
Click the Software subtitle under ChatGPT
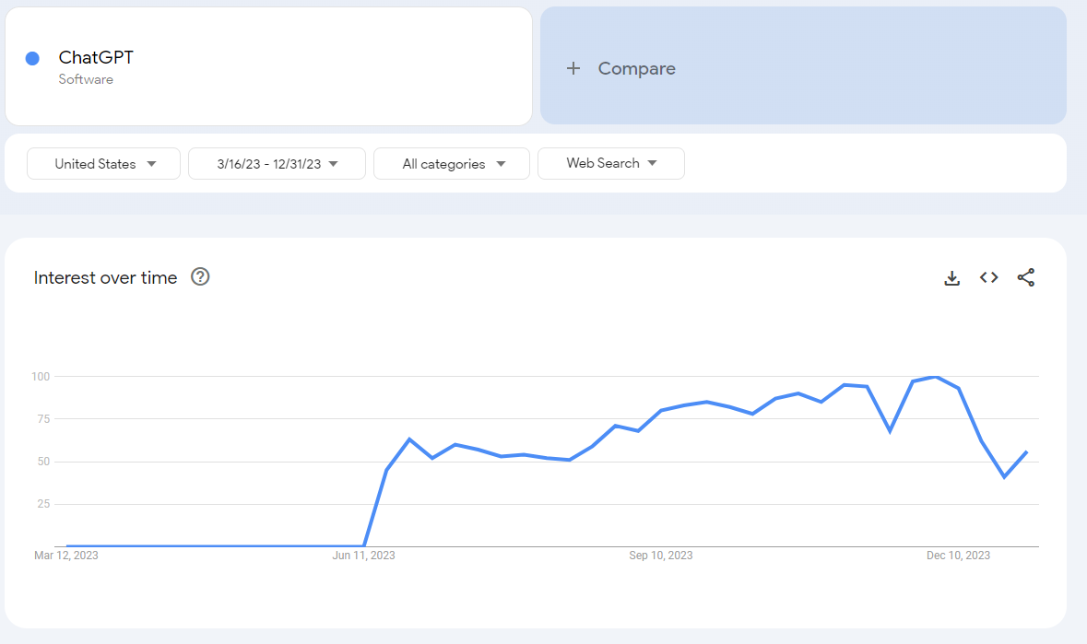tap(86, 79)
